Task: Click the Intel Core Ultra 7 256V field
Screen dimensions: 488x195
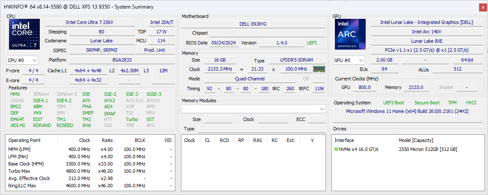Action: [x=89, y=22]
